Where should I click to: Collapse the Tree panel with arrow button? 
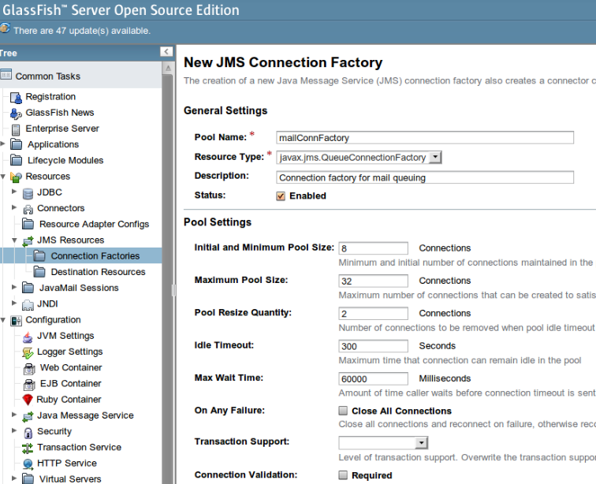click(166, 52)
